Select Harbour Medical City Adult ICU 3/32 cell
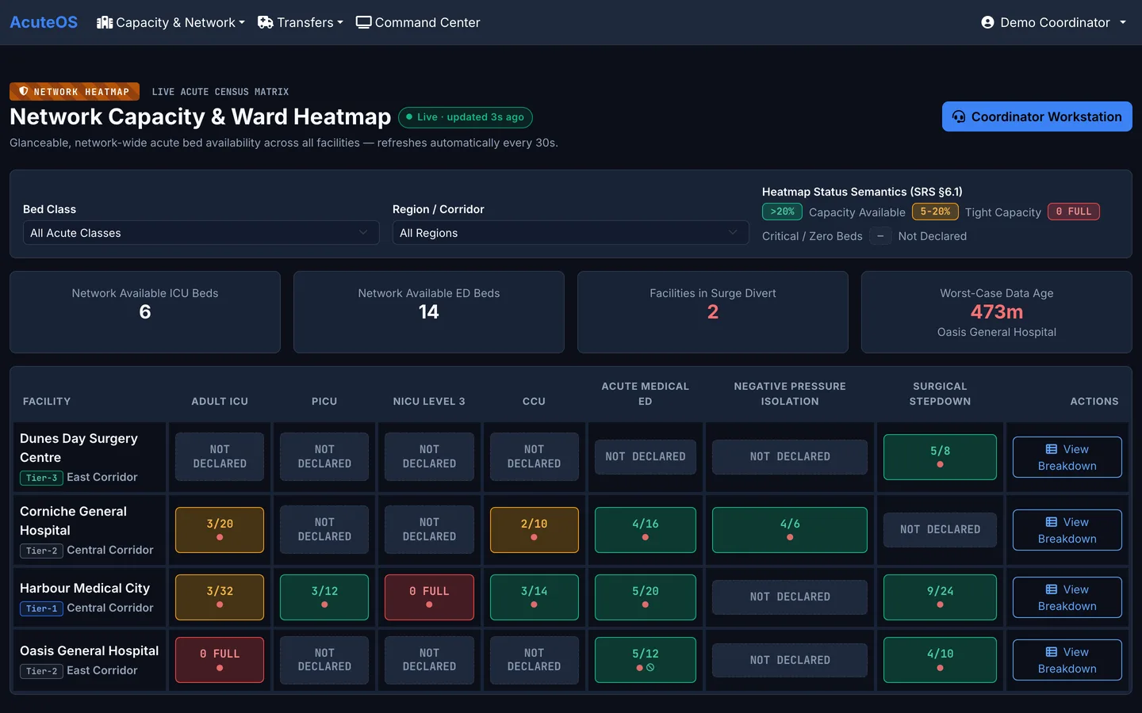This screenshot has width=1142, height=713. pyautogui.click(x=220, y=597)
